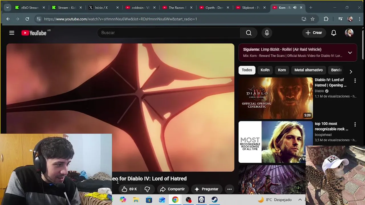Open Copilot from the taskbar
Screen dimensions: 365x205
123,200
